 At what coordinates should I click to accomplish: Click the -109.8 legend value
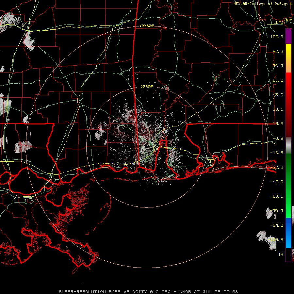tap(276, 240)
